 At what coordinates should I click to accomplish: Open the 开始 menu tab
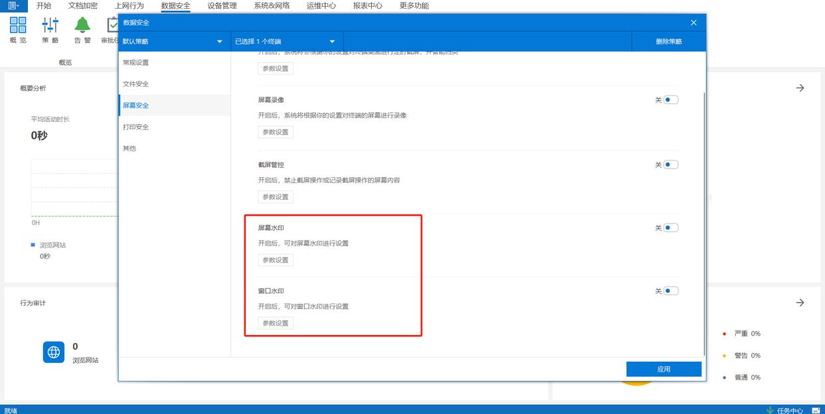pyautogui.click(x=44, y=5)
